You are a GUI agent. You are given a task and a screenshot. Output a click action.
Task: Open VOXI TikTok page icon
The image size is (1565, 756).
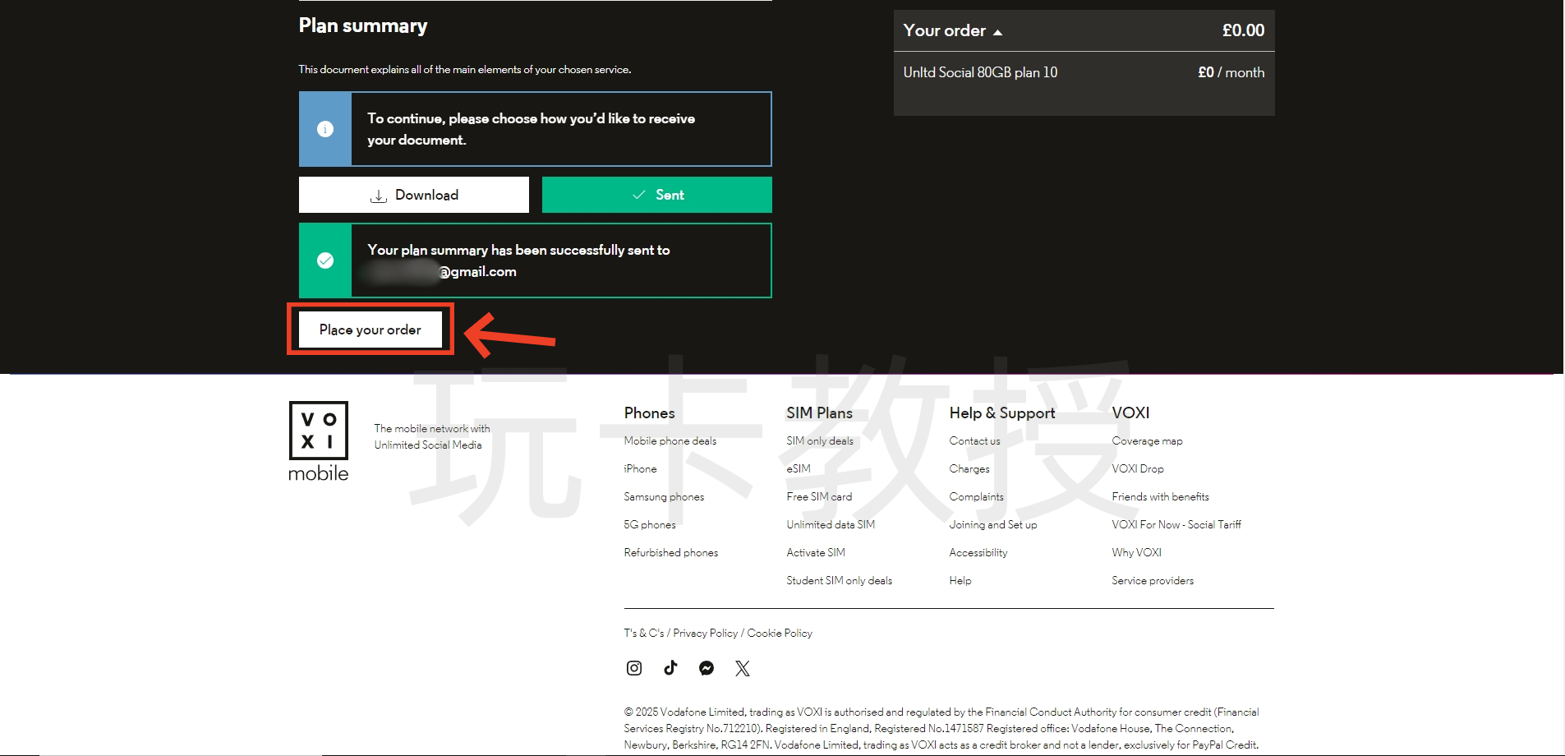tap(670, 668)
